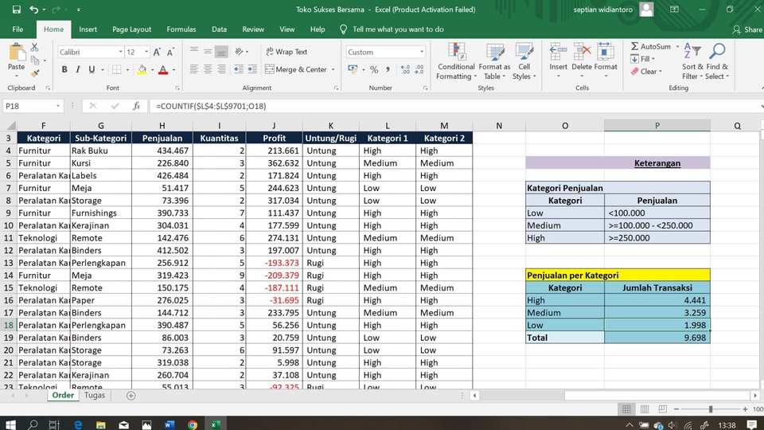The image size is (764, 430).
Task: Click the Percent Style icon
Action: [x=374, y=70]
